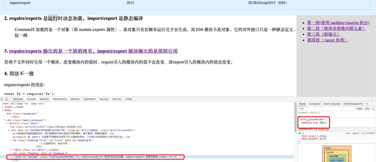Add a new style rule with plus icon
Screen dimensions: 376x162
pyautogui.click(x=373, y=109)
